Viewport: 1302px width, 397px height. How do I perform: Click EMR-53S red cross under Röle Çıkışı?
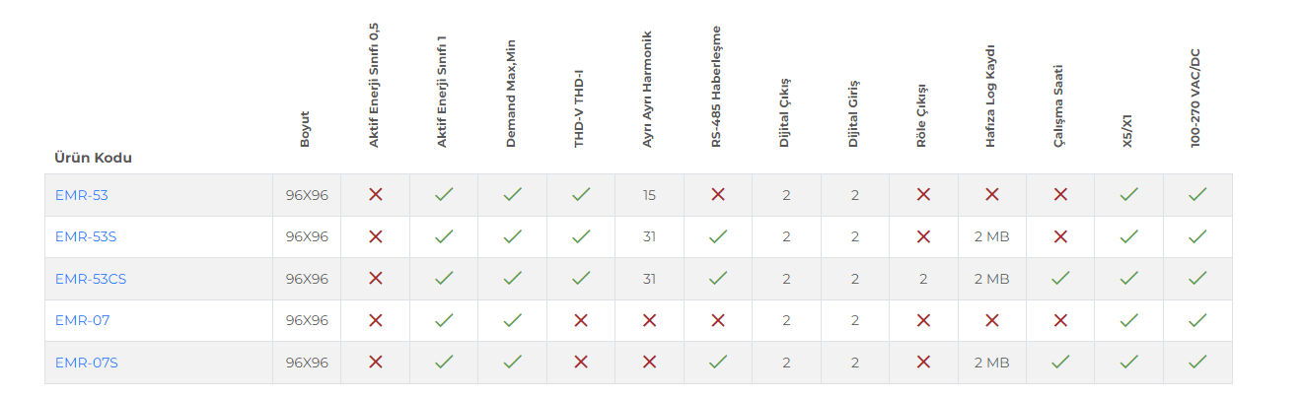(923, 236)
